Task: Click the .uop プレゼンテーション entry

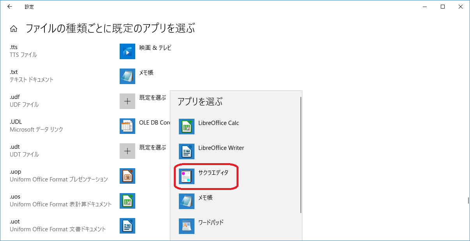Action: coord(59,176)
